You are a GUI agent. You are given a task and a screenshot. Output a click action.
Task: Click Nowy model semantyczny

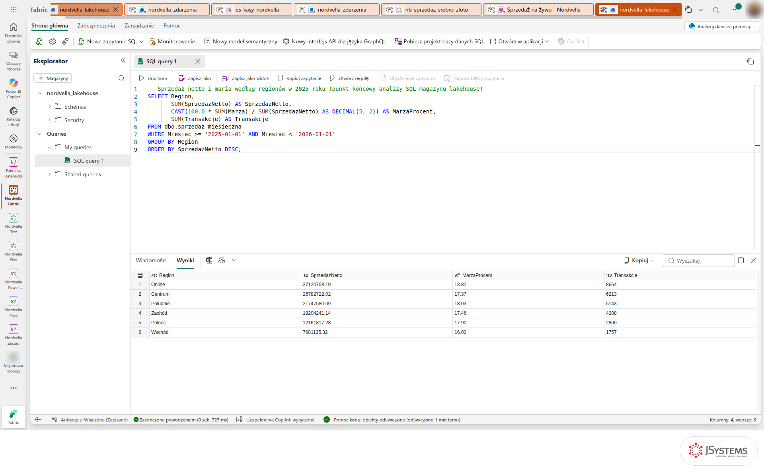[241, 41]
